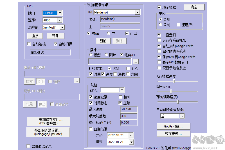Toggle the 演示模式 demo mode checkbox

coord(159,7)
